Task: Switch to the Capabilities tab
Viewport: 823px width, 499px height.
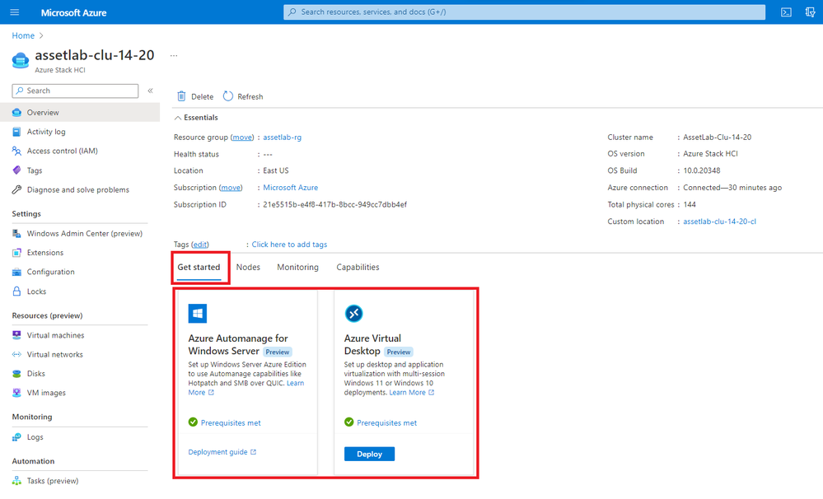Action: pos(358,267)
